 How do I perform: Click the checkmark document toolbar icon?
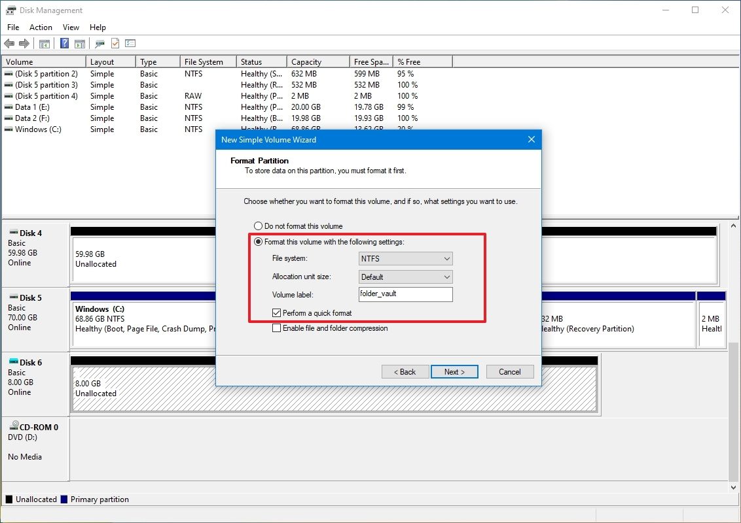pos(114,43)
